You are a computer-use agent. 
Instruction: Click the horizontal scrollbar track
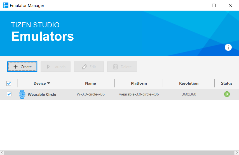tap(119, 153)
